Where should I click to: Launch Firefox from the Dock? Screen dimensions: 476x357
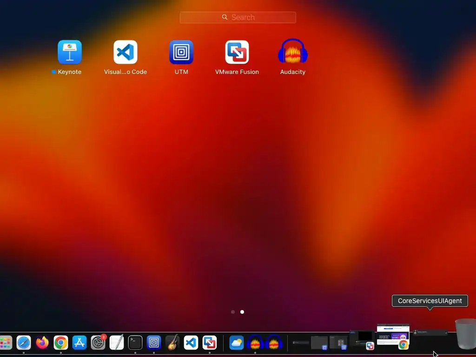point(42,343)
